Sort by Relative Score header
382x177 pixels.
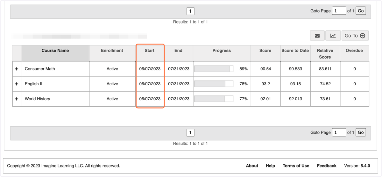pos(325,53)
